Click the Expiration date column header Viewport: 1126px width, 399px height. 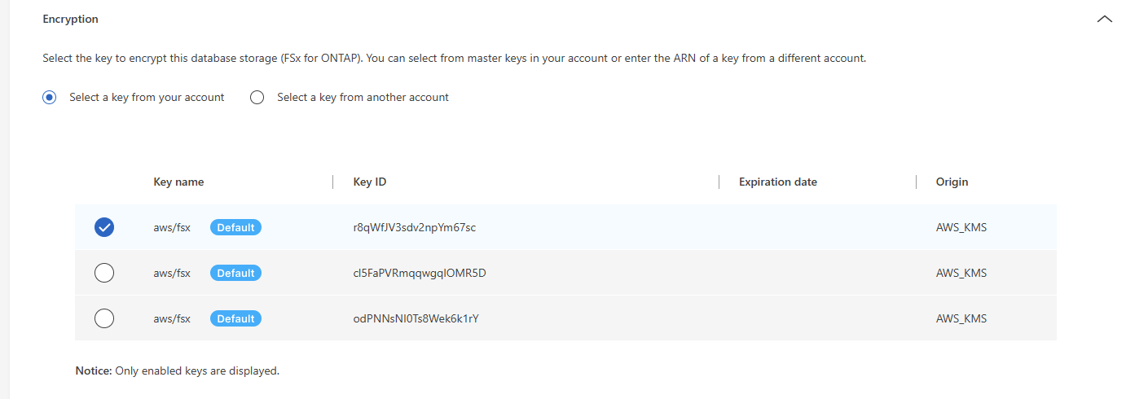pyautogui.click(x=777, y=182)
